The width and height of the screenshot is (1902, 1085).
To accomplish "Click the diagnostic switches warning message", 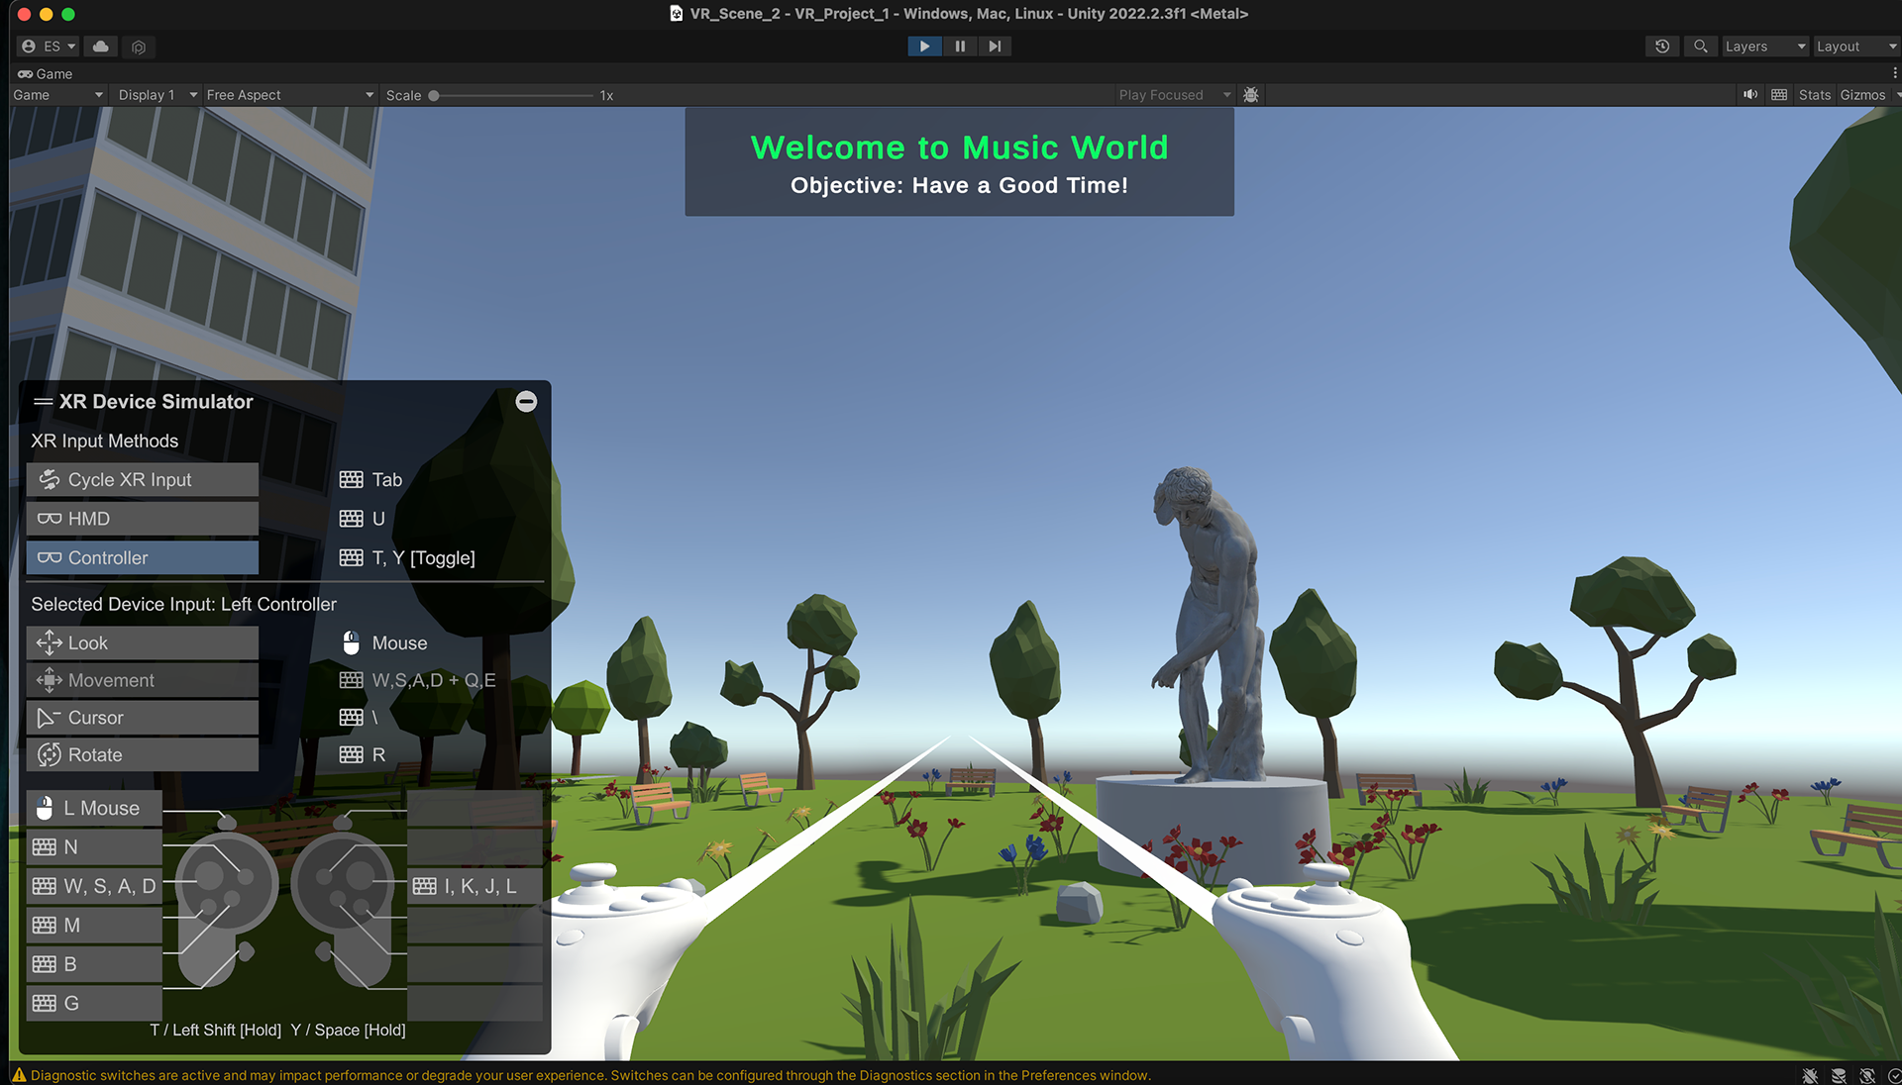I will [590, 1076].
